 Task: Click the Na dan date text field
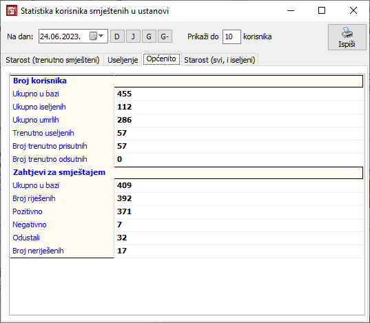coord(63,37)
